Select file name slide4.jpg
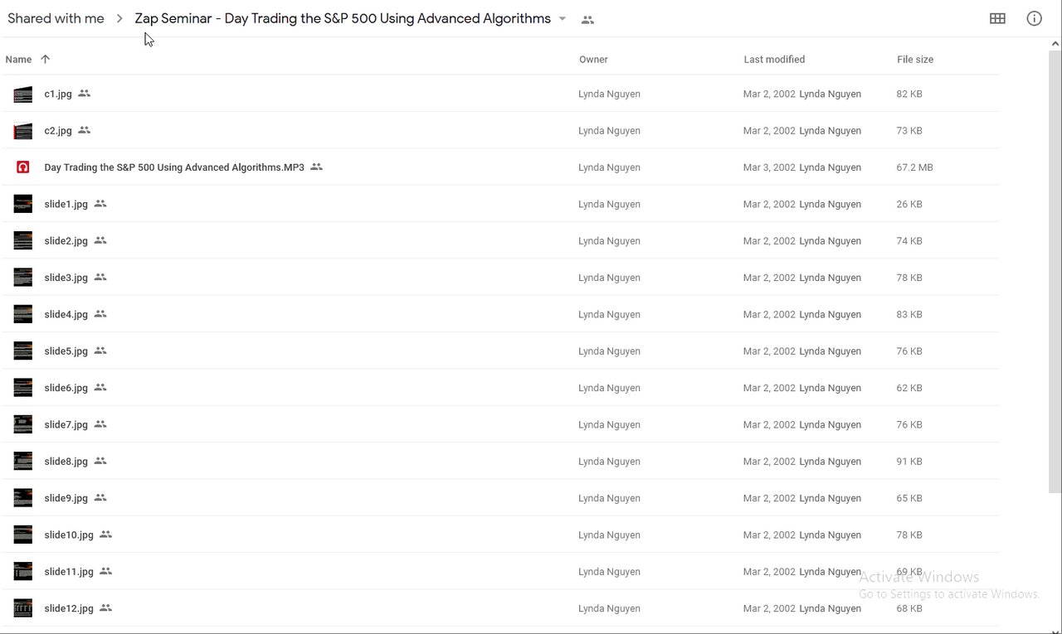This screenshot has height=634, width=1062. [66, 314]
